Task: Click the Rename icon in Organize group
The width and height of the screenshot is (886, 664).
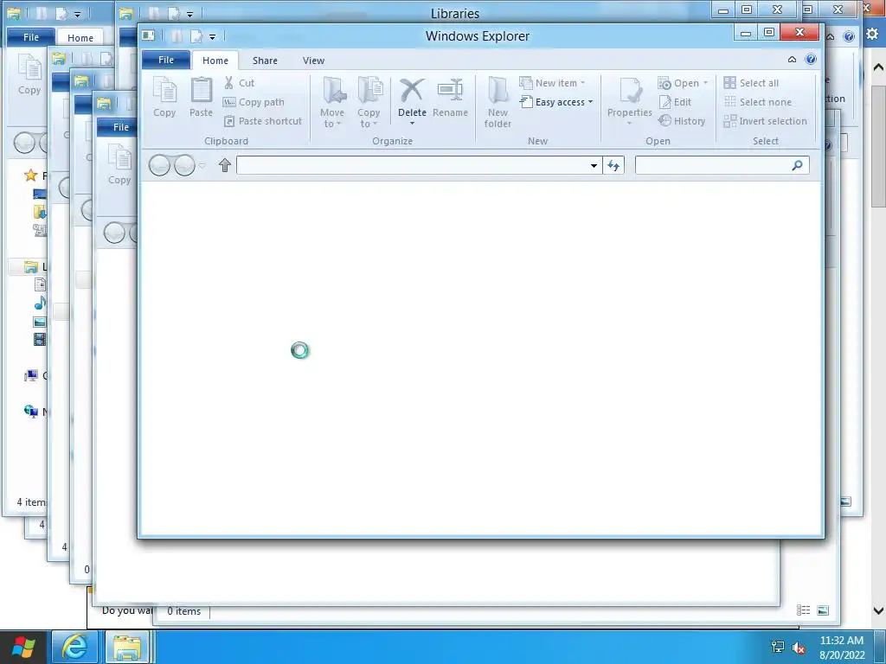Action: pos(450,97)
